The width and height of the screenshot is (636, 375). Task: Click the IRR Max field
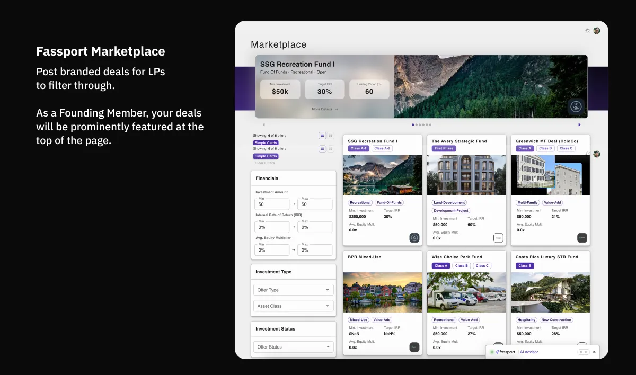[315, 227]
